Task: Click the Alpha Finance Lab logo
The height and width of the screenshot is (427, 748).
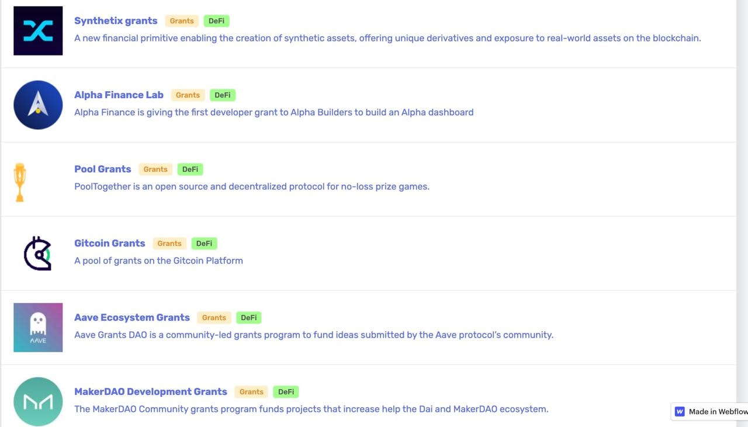Action: click(38, 105)
